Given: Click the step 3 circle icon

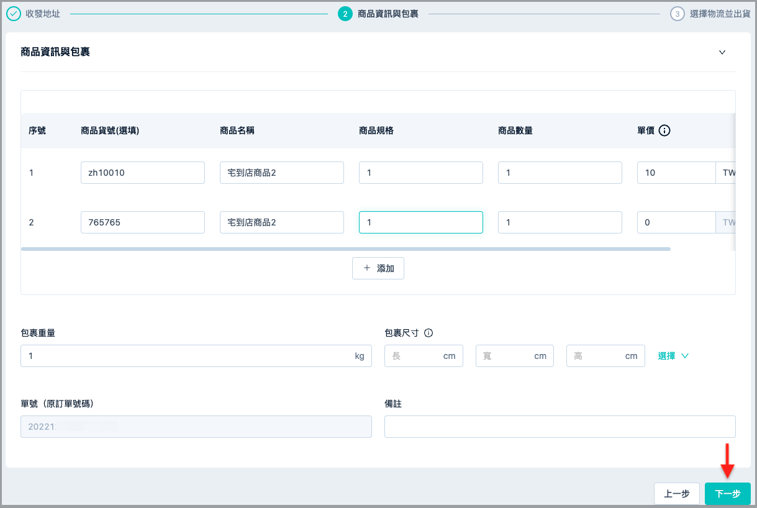Looking at the screenshot, I should [678, 14].
